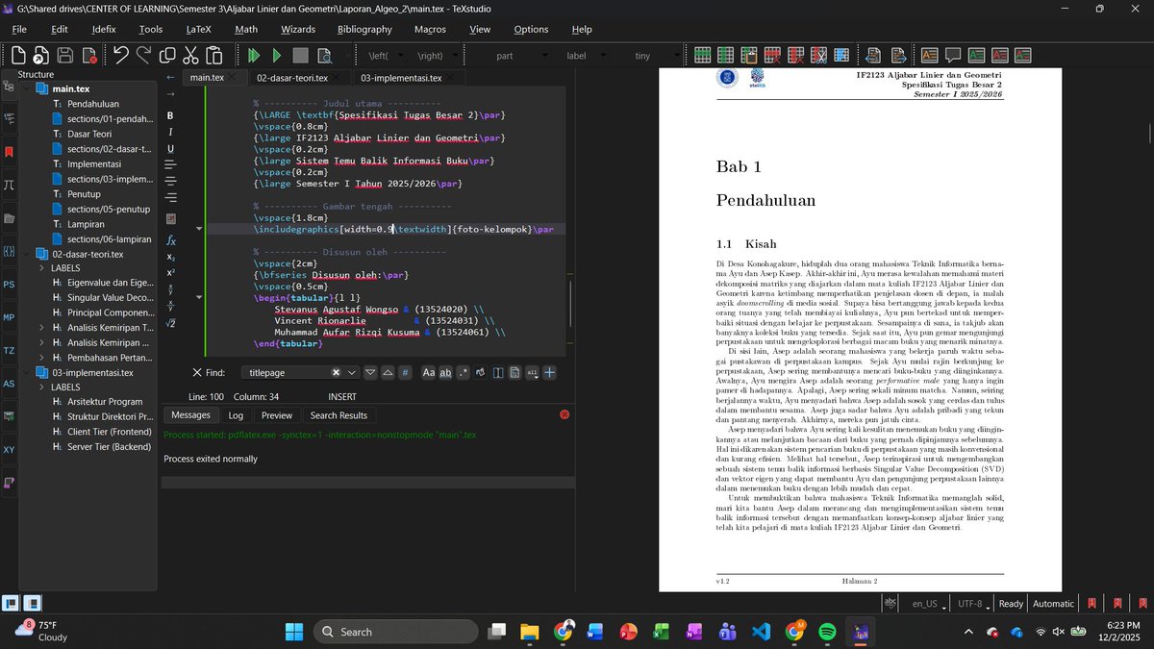Viewport: 1154px width, 649px height.
Task: Click the Save file icon
Action: tap(65, 56)
